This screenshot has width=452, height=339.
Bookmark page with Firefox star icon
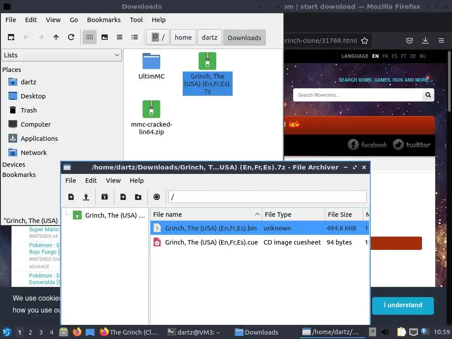point(365,41)
